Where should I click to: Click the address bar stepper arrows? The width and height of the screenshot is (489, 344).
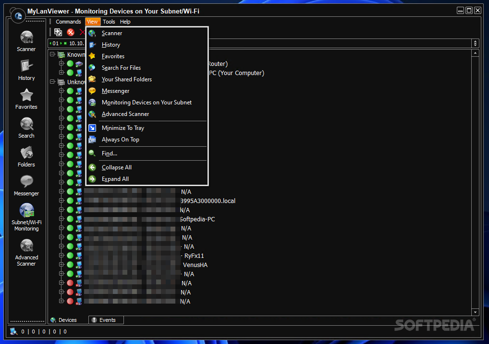[475, 43]
